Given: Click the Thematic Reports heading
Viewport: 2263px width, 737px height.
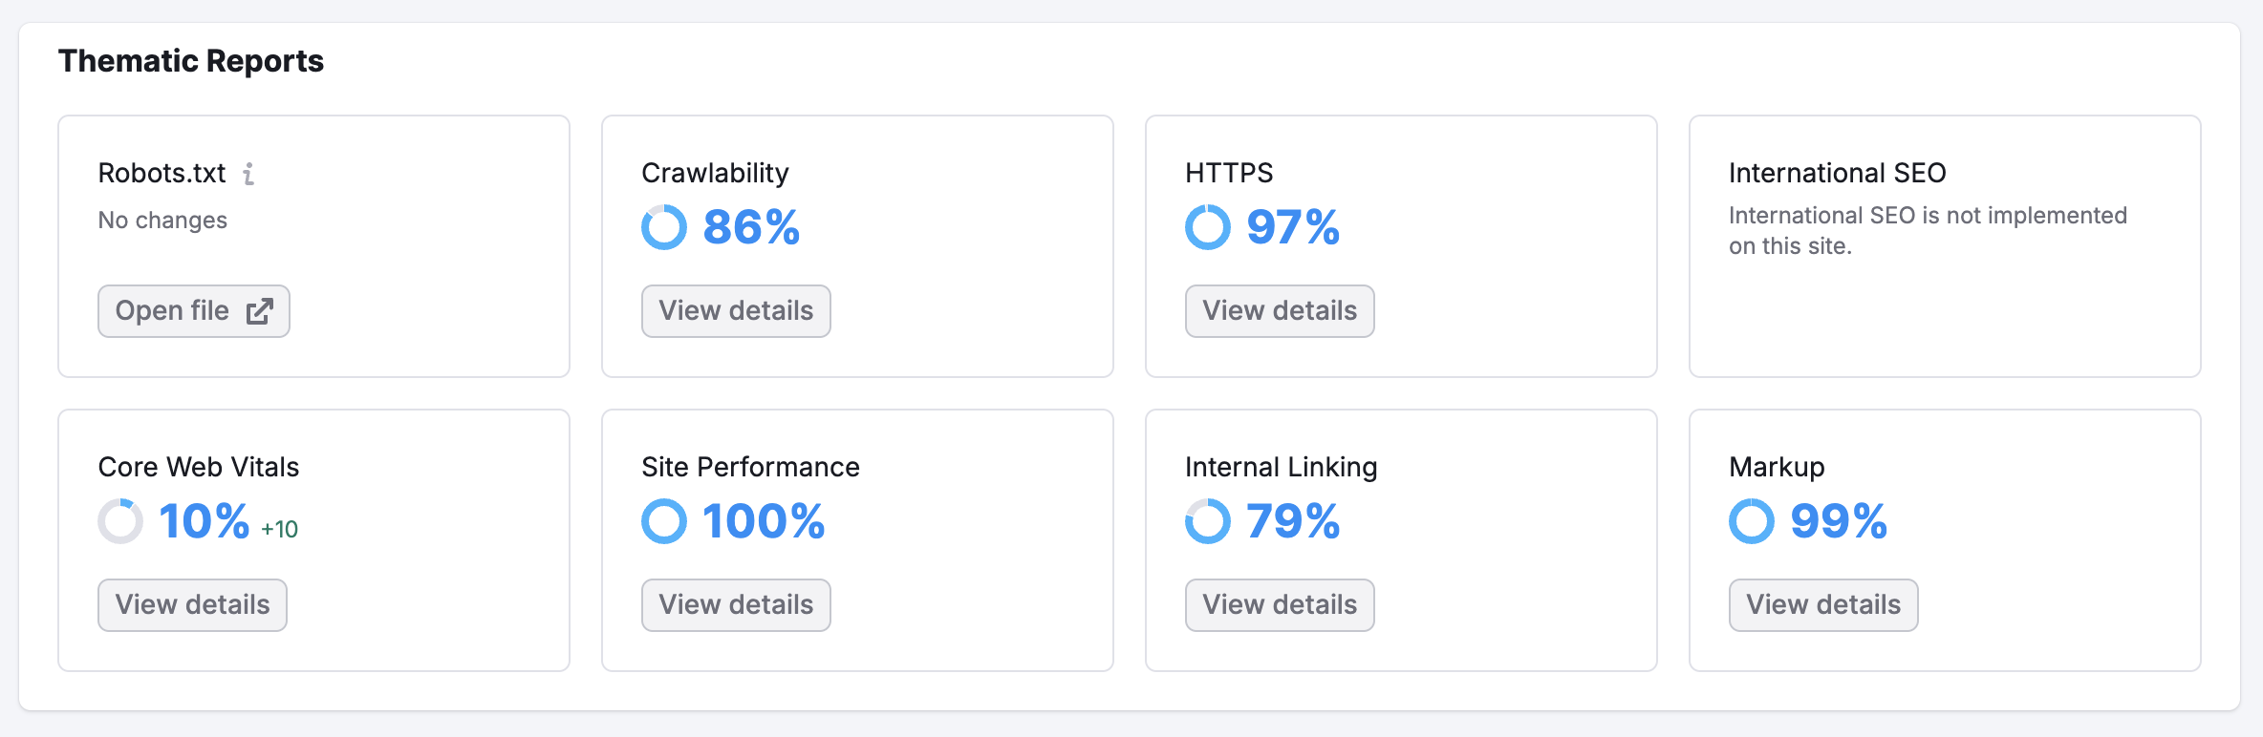Looking at the screenshot, I should pos(191,60).
